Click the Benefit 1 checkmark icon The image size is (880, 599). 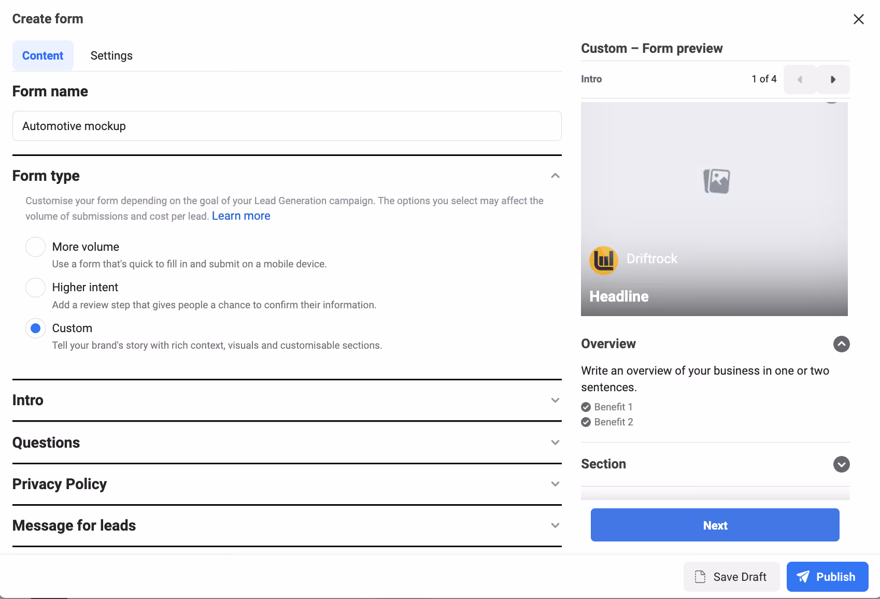(x=586, y=407)
